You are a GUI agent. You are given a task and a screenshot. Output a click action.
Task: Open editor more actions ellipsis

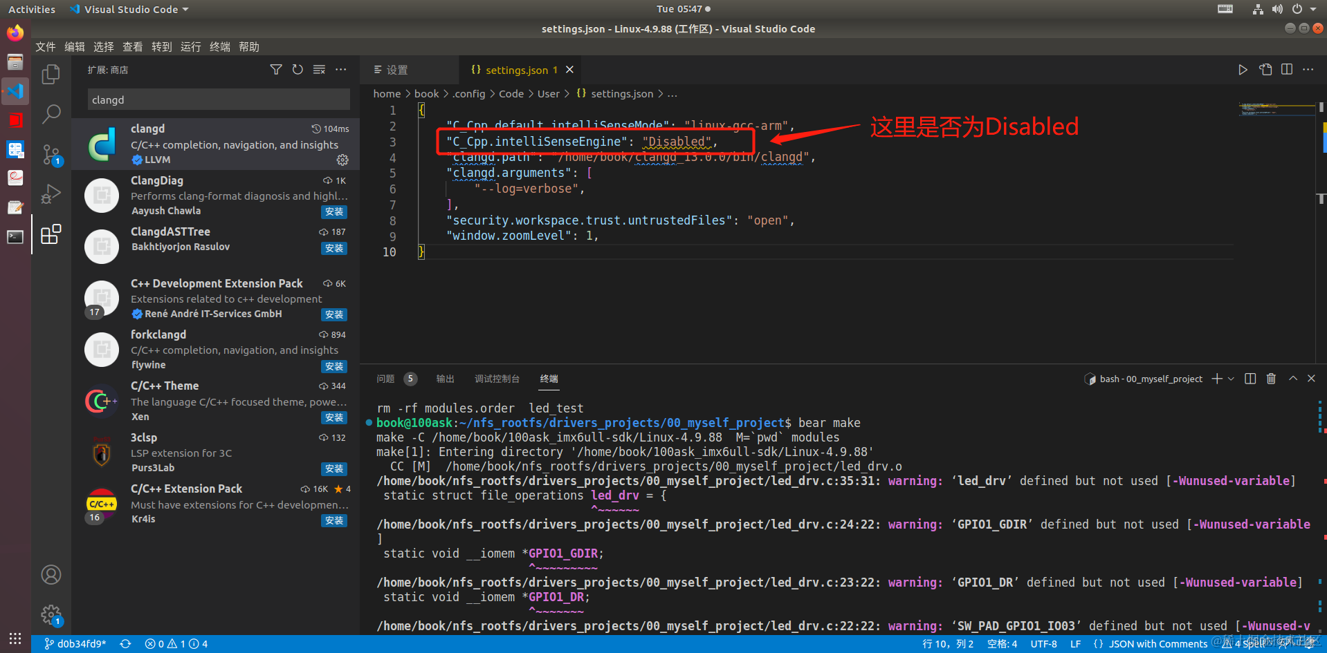pos(1308,70)
